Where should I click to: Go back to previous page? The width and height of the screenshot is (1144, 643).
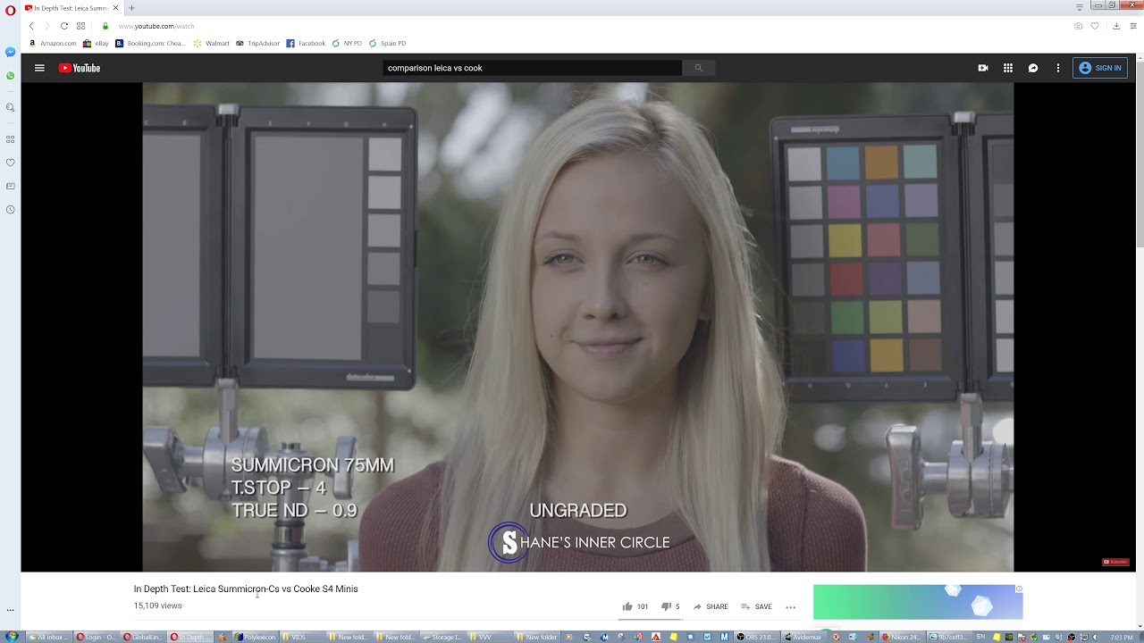coord(31,26)
